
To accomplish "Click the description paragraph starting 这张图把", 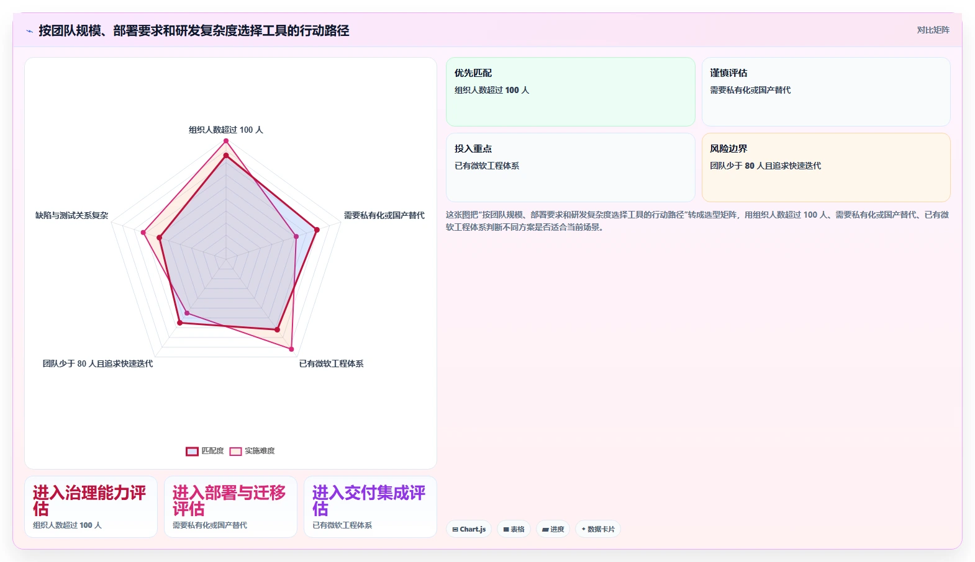I will coord(697,221).
